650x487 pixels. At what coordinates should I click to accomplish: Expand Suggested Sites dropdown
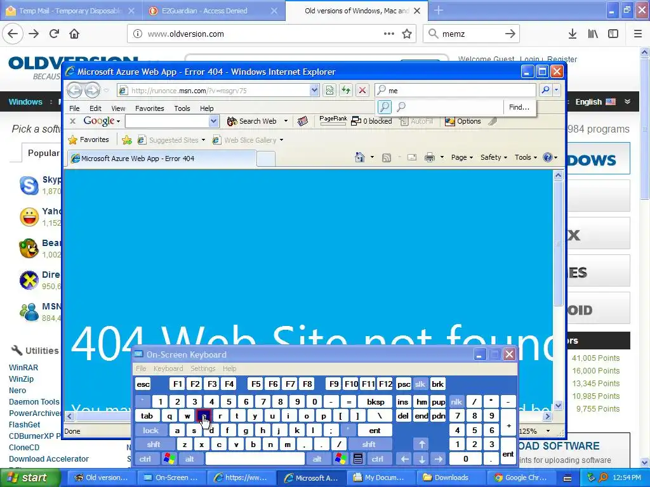point(203,140)
